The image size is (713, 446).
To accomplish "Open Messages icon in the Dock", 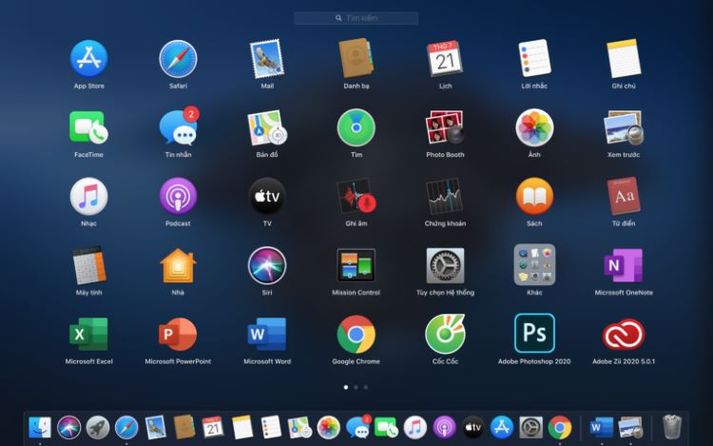I will pyautogui.click(x=358, y=427).
